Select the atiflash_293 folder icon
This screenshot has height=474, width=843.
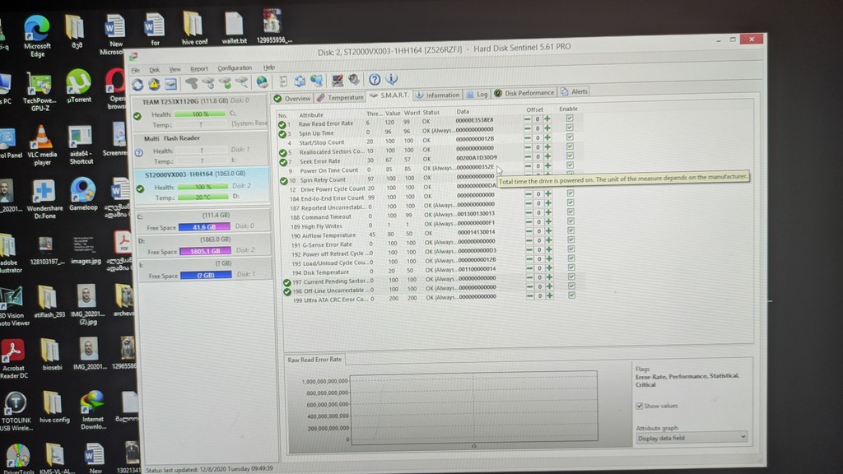coord(49,302)
